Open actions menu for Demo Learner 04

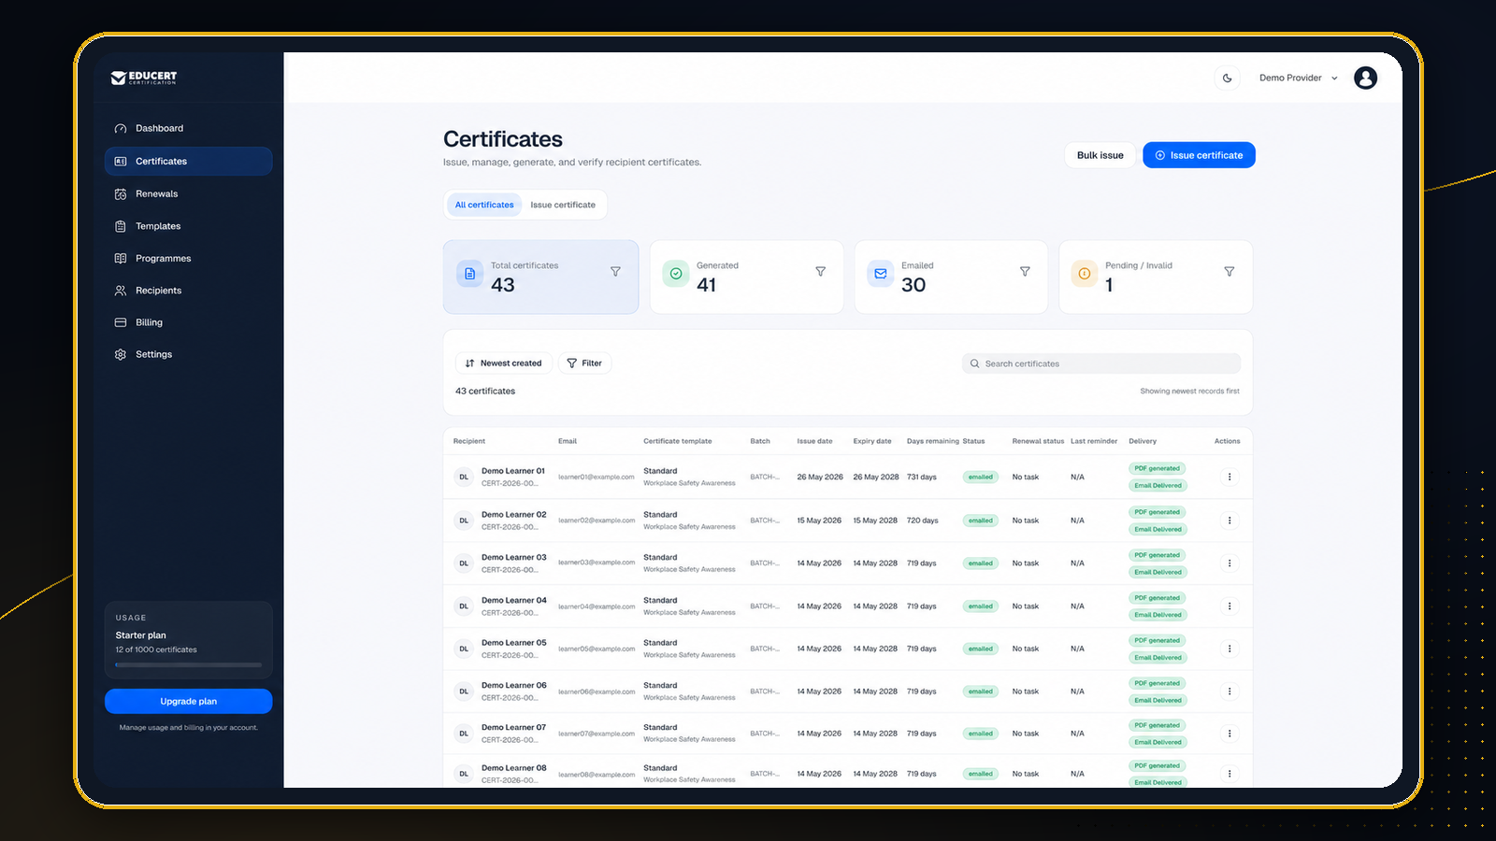point(1230,606)
